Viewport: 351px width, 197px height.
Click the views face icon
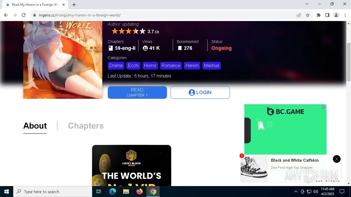click(145, 48)
